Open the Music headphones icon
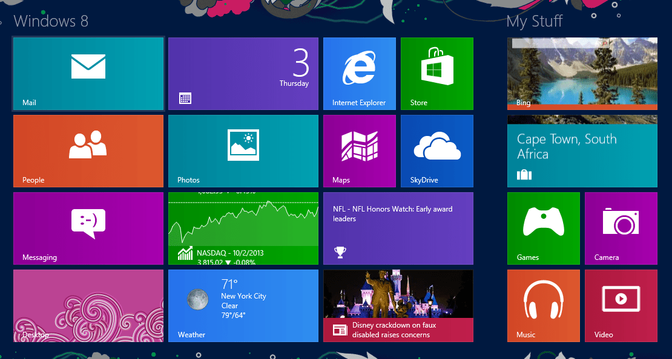This screenshot has height=359, width=672. [544, 301]
